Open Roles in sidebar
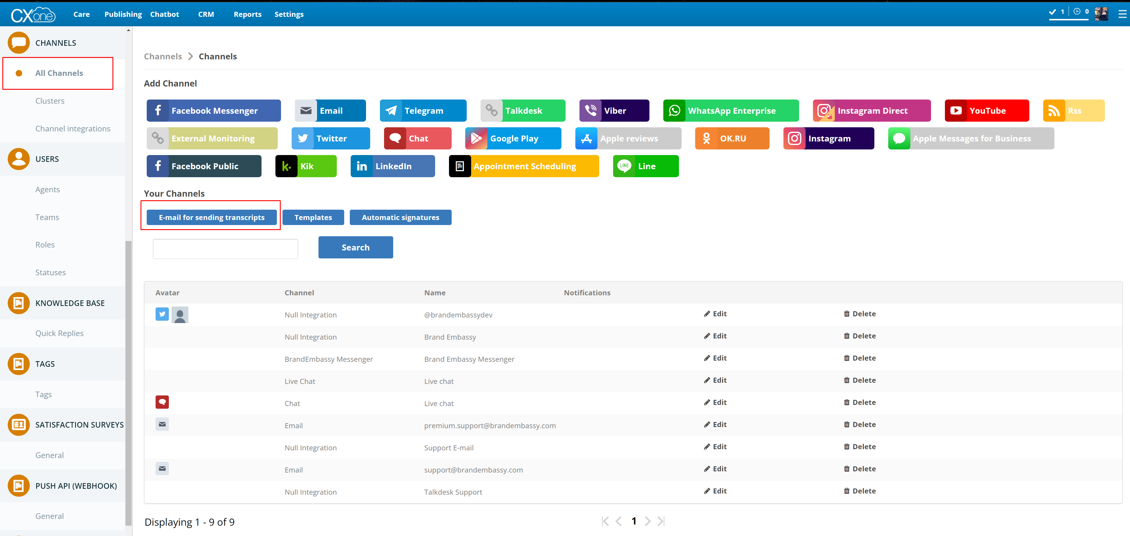This screenshot has width=1130, height=536. pos(45,245)
